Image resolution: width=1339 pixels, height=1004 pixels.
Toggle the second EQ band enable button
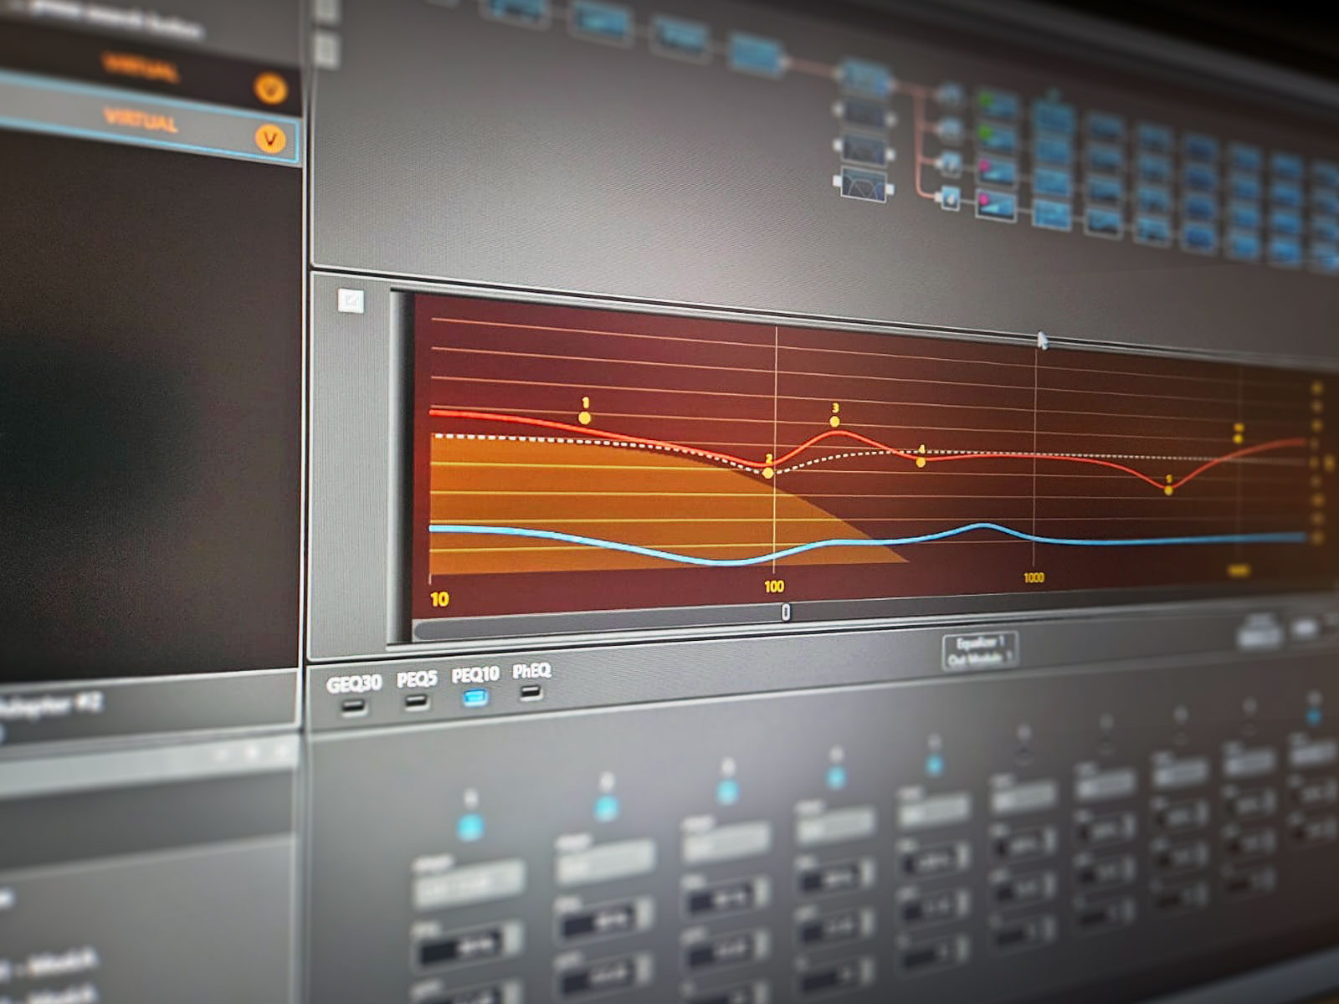pos(606,807)
